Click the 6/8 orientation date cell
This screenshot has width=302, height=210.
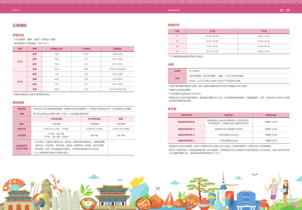pos(86,79)
